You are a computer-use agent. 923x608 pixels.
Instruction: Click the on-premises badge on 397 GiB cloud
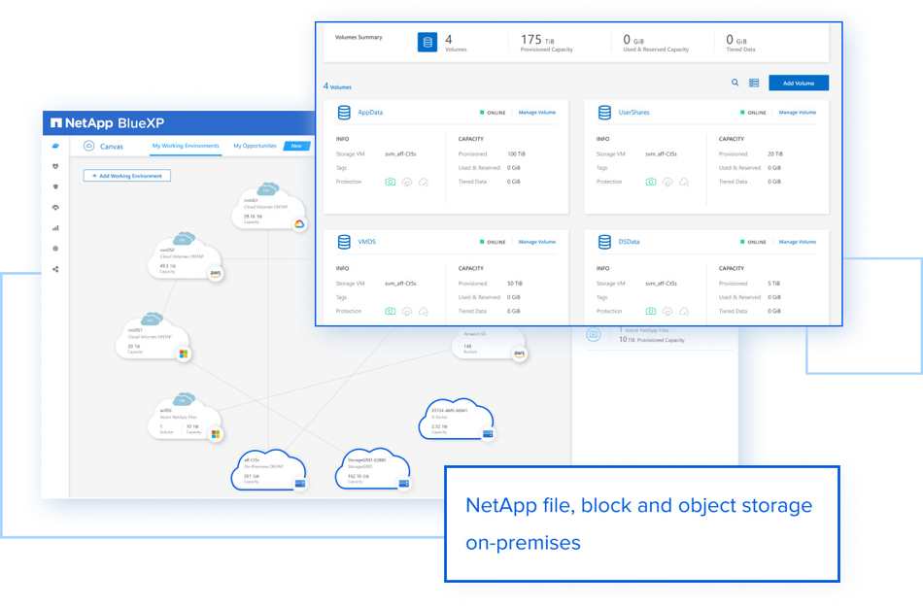pos(300,484)
